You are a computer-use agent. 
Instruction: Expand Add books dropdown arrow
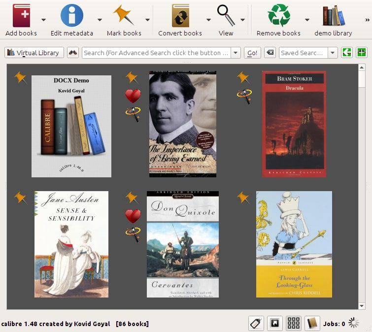(x=44, y=20)
